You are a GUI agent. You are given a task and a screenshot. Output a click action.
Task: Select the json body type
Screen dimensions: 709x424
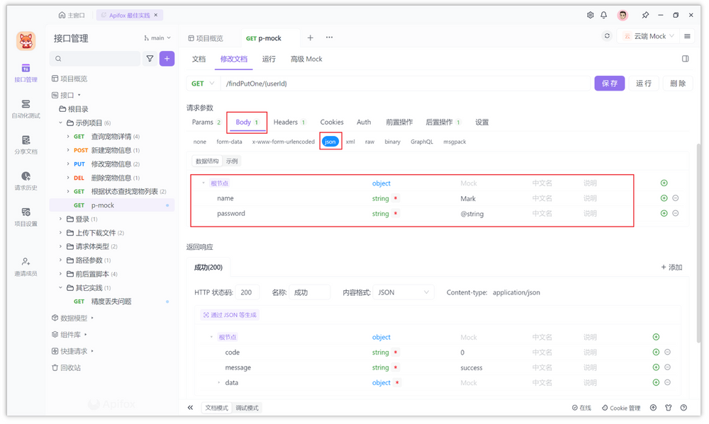(330, 142)
